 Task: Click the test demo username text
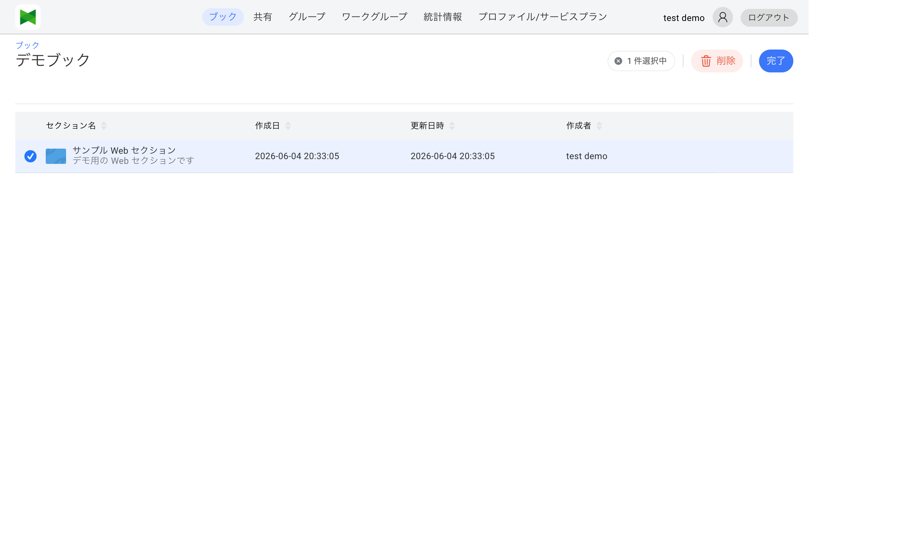(x=684, y=18)
